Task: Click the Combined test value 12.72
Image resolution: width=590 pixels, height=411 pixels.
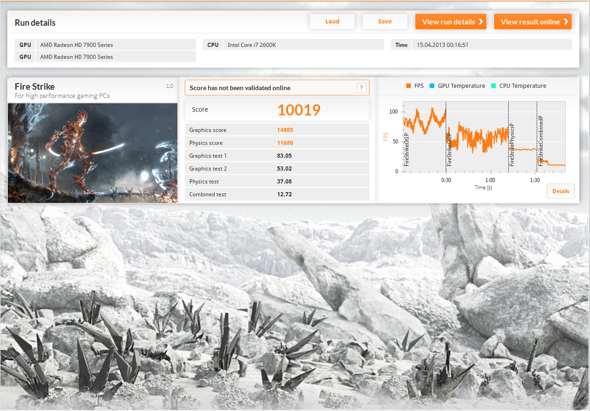Action: pyautogui.click(x=284, y=194)
